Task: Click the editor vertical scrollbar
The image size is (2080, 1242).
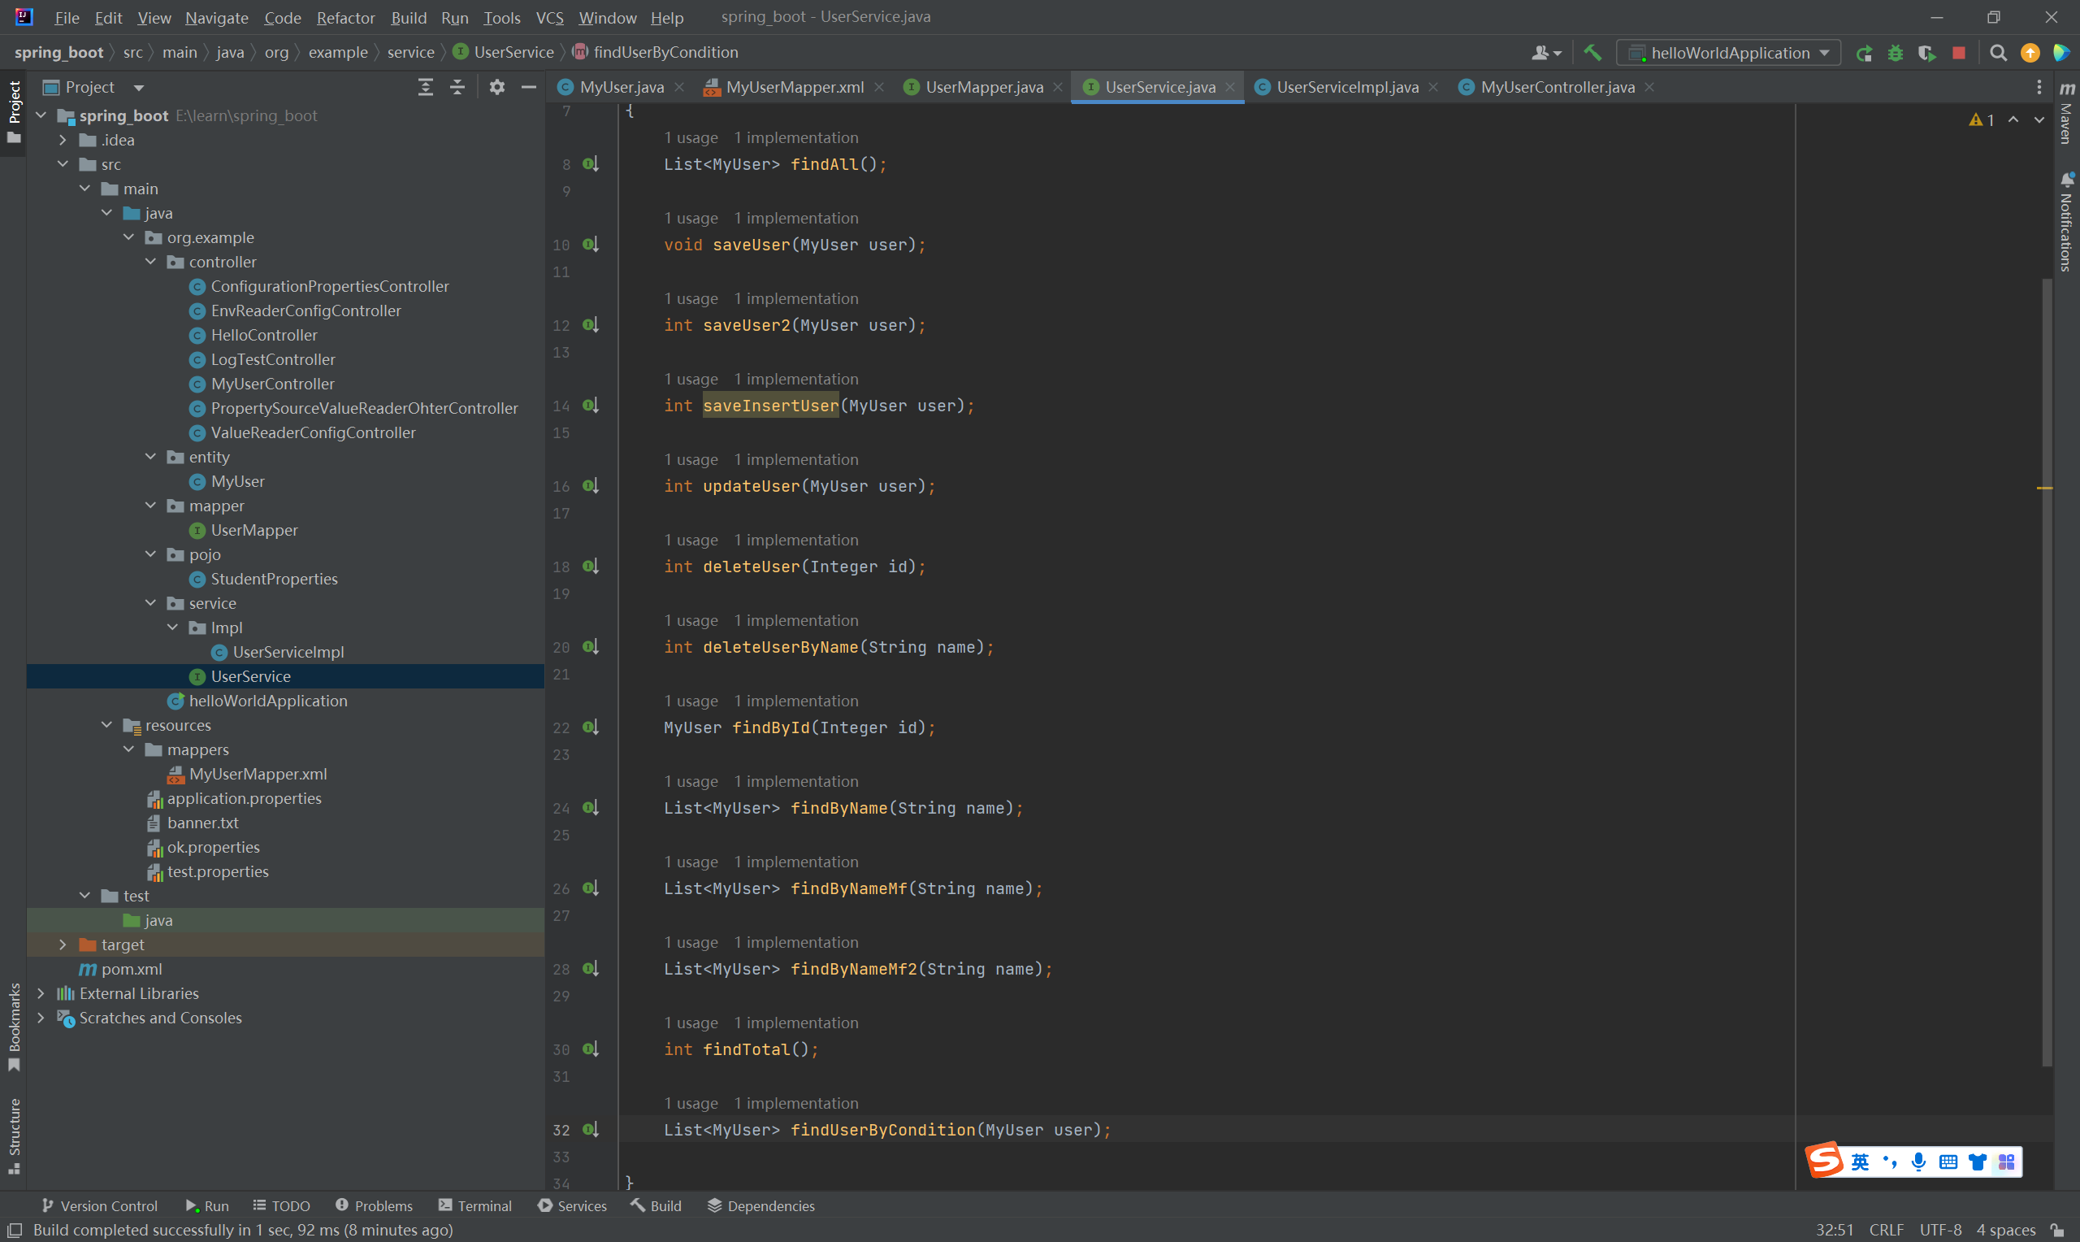Action: [2047, 670]
